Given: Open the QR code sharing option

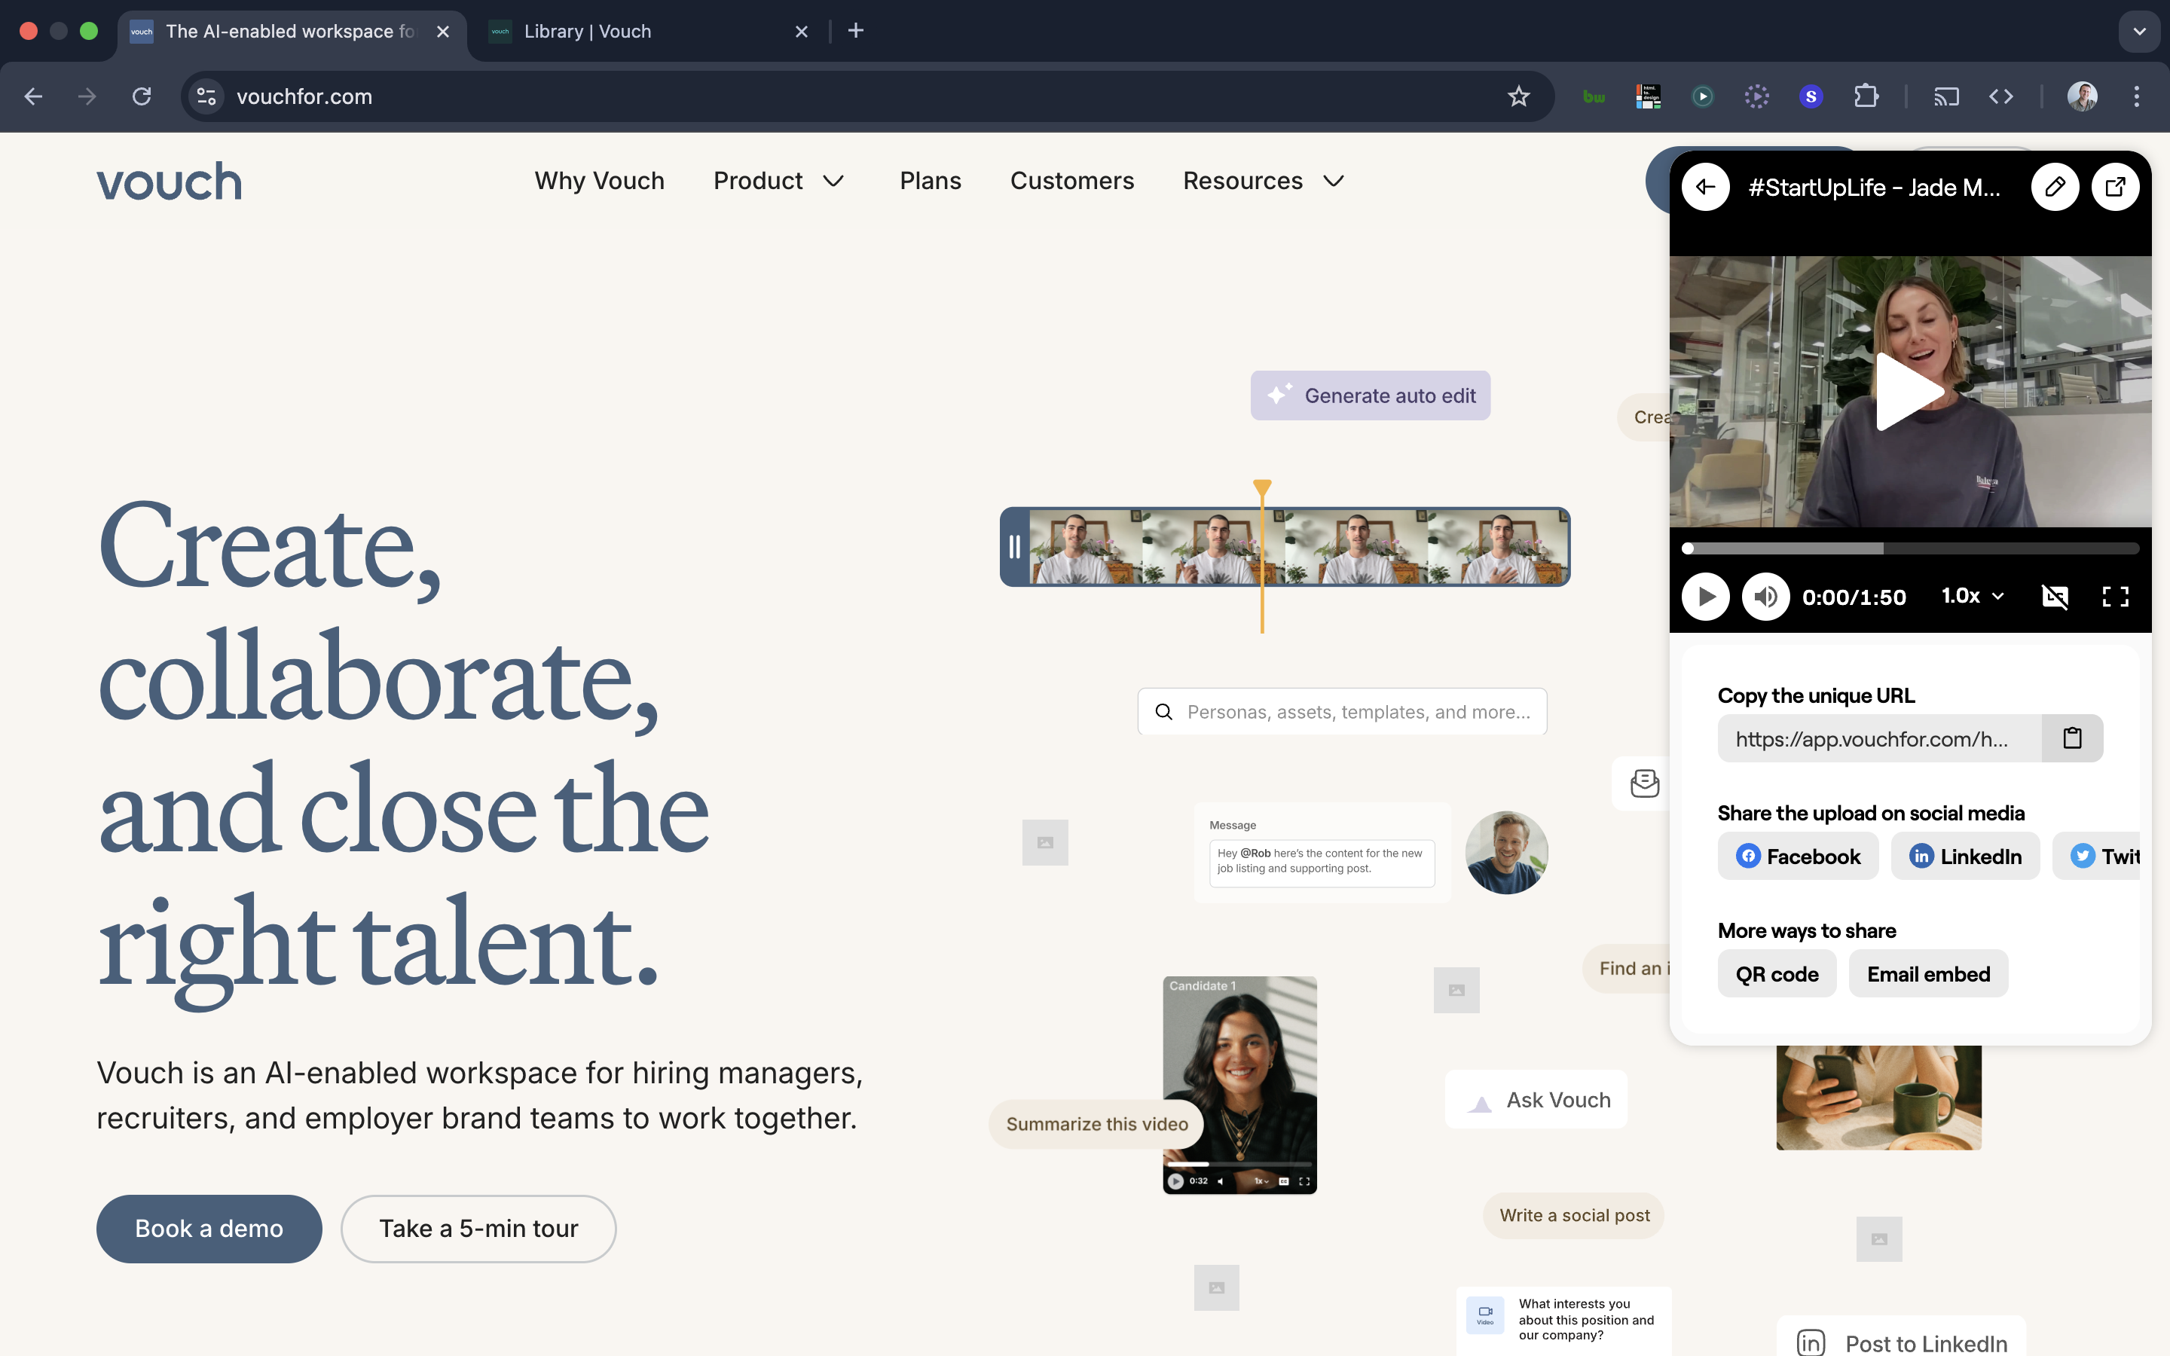Looking at the screenshot, I should coord(1777,974).
